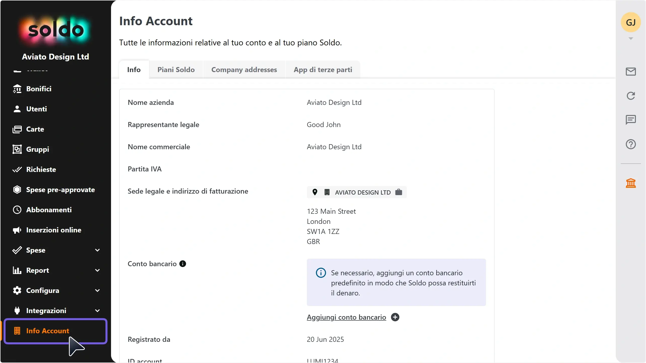Click the briefcase icon in address chip
This screenshot has width=646, height=363.
tap(399, 192)
